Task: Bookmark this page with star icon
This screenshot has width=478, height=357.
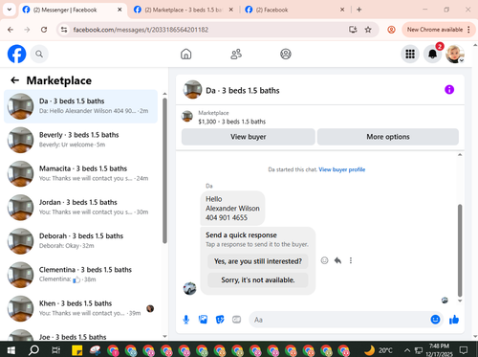Action: pos(368,30)
